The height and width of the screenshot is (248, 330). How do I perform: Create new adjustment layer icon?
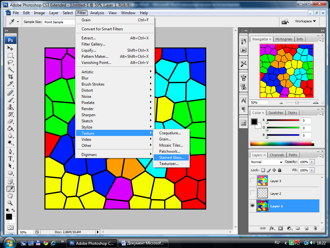(290, 228)
